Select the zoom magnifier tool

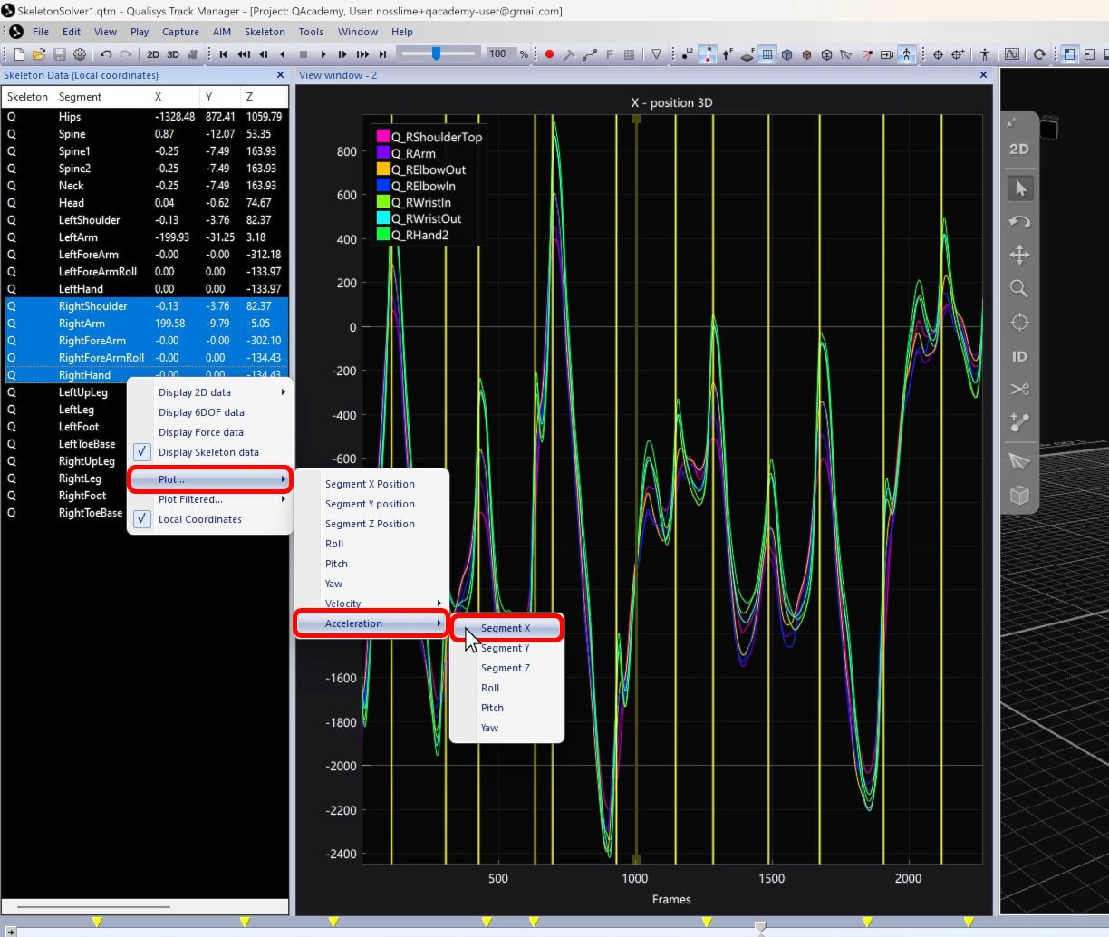1020,289
